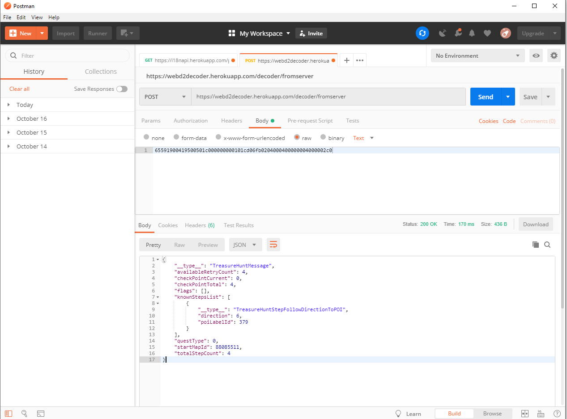567x419 pixels.
Task: Click the filter search magnifier icon
Action: point(13,55)
